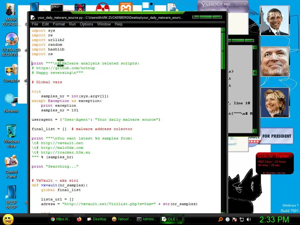Switch to the Administrator command prompt taskbar button
The image size is (300, 225).
(x=147, y=219)
